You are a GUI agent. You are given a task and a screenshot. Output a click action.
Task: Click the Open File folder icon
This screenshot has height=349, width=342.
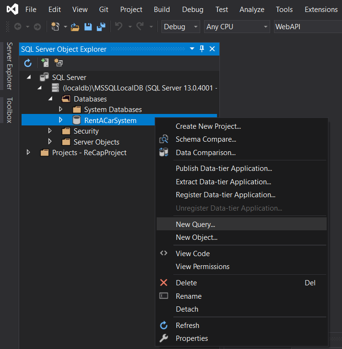click(x=75, y=27)
